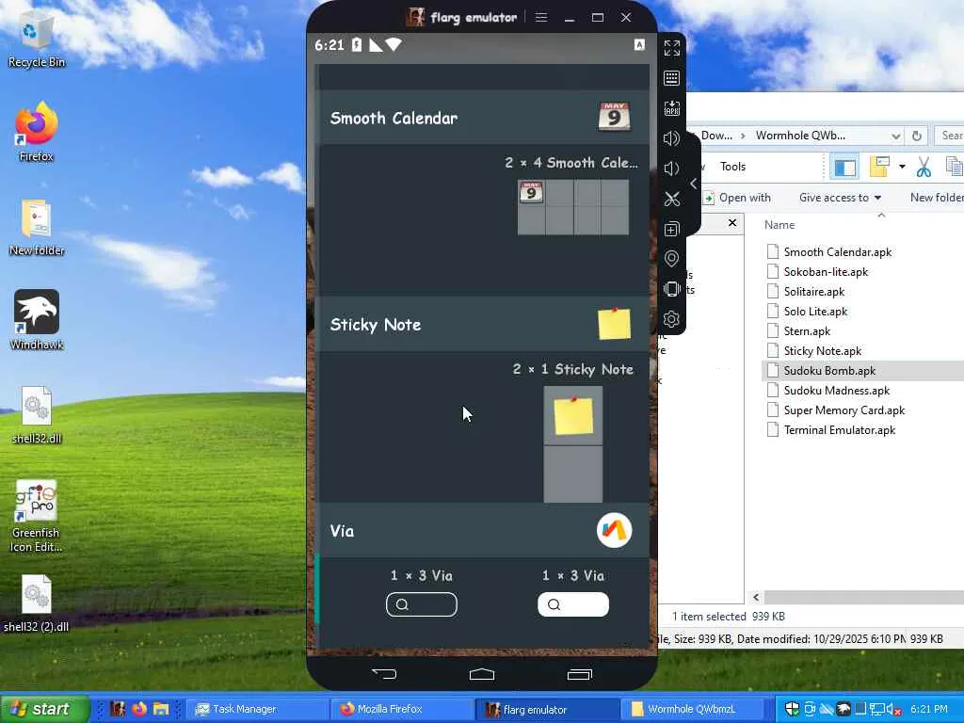Switch to Mozilla Firefox taskbar button
Screen dimensions: 964x723
[403, 709]
